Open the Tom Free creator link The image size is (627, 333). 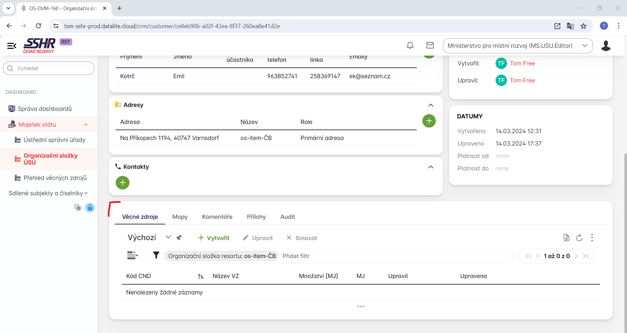click(x=522, y=63)
